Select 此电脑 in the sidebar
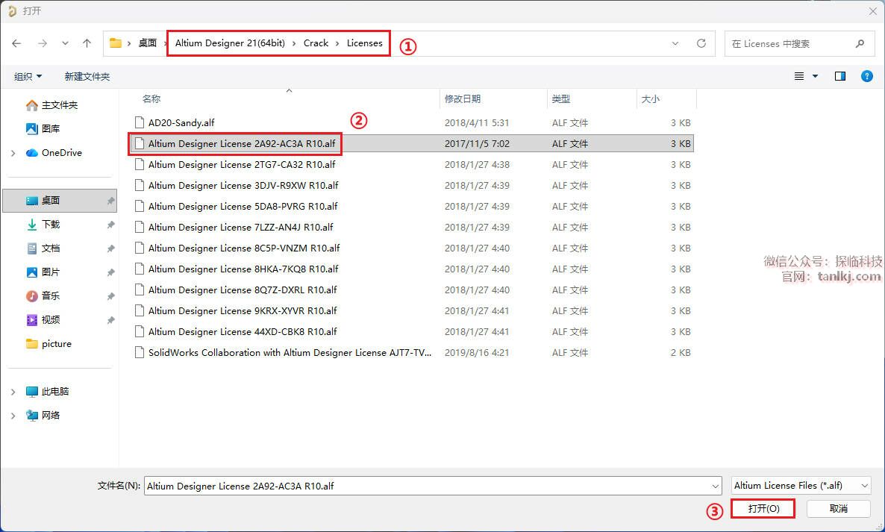885x532 pixels. click(x=48, y=391)
